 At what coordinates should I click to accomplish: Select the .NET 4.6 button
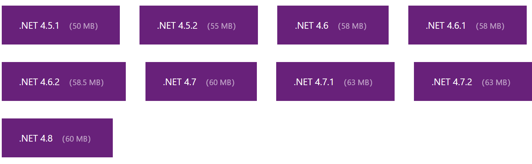click(x=333, y=25)
